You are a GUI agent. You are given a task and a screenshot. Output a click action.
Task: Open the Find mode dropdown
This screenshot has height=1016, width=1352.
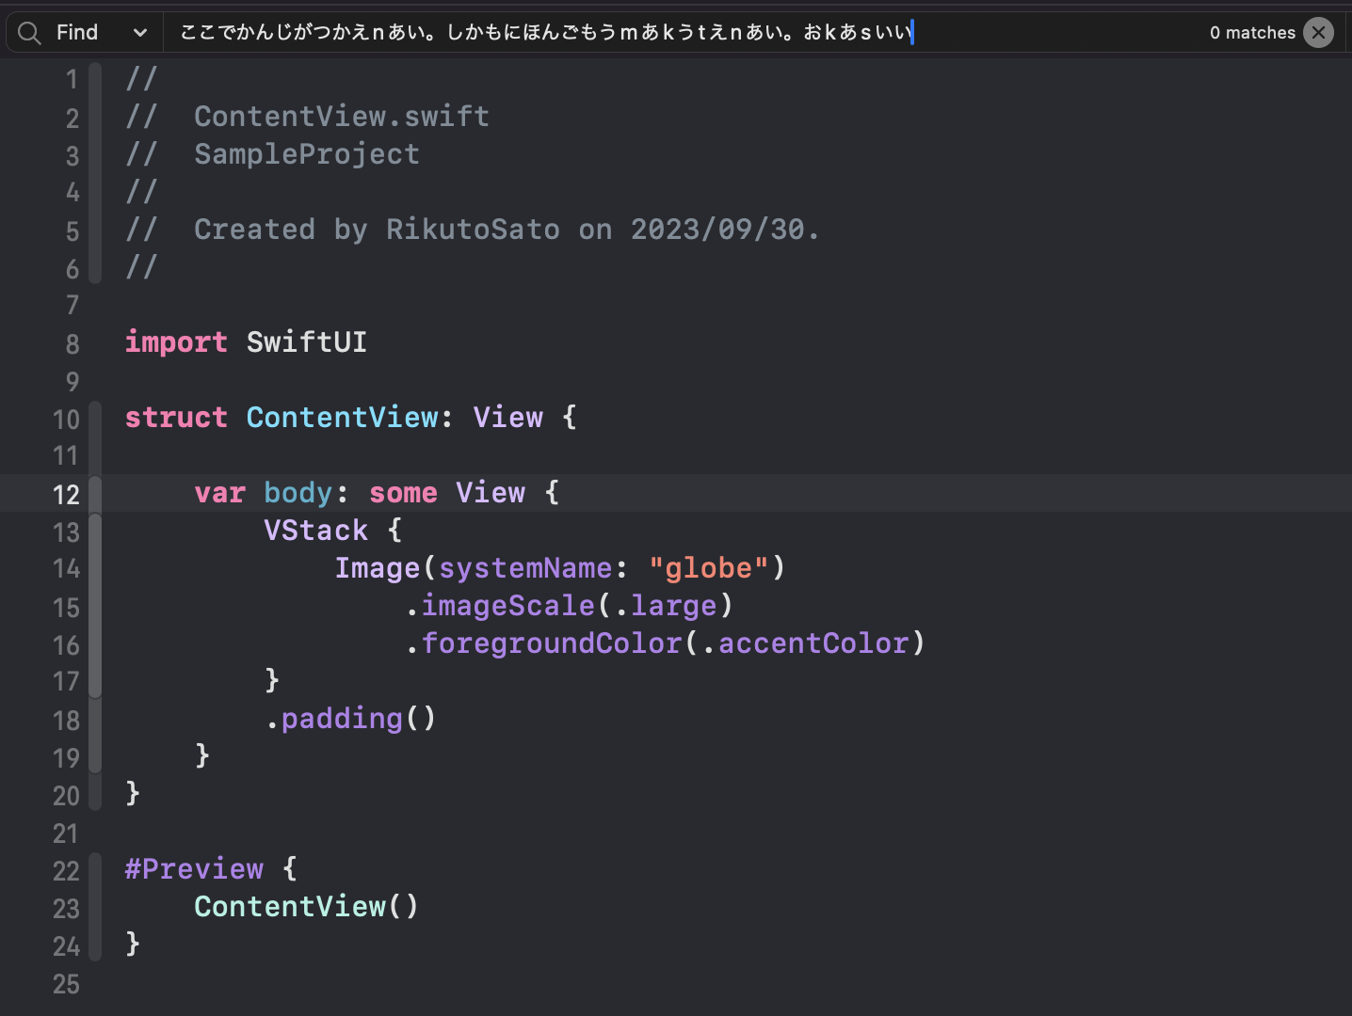(141, 31)
